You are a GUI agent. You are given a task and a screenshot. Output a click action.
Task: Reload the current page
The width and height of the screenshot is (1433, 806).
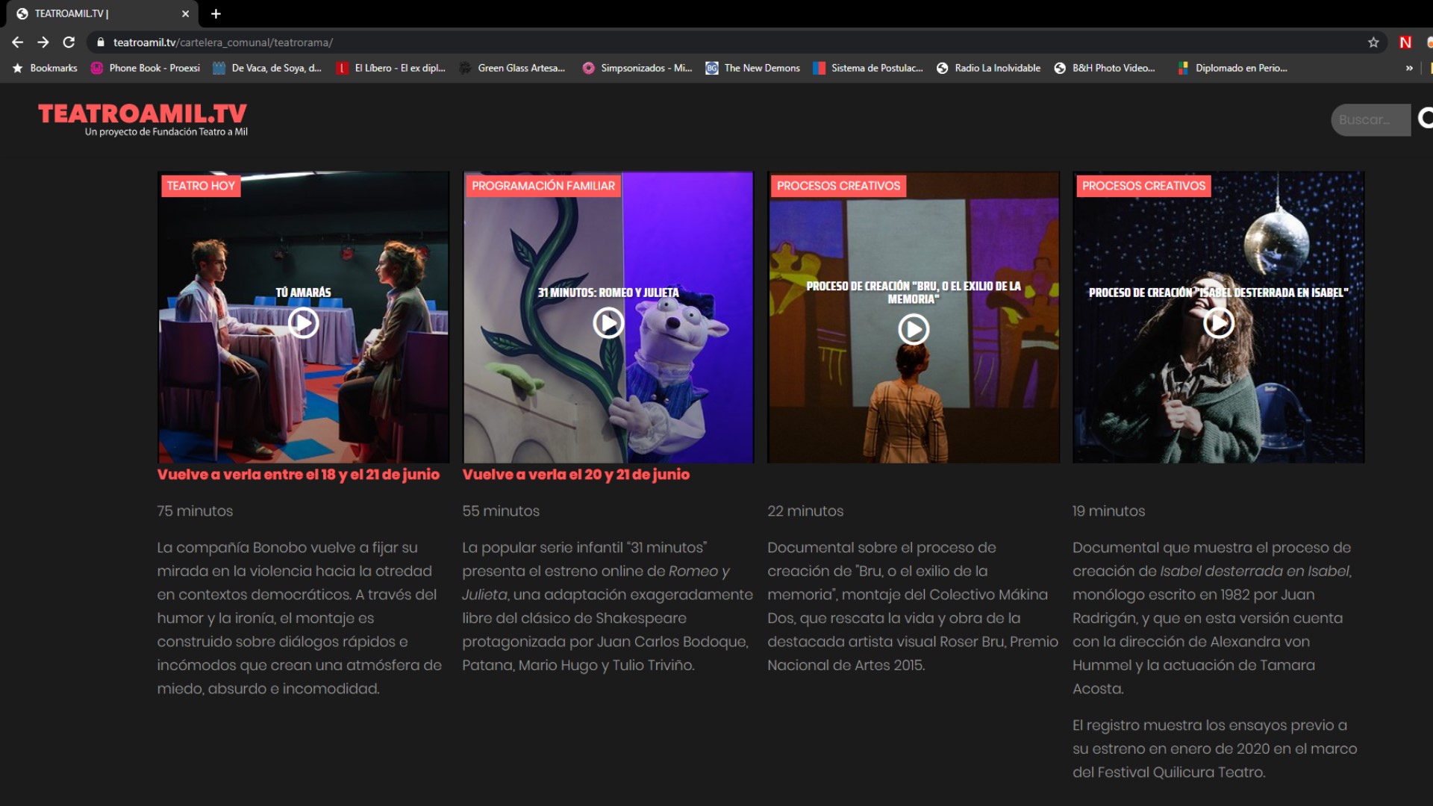(x=69, y=43)
